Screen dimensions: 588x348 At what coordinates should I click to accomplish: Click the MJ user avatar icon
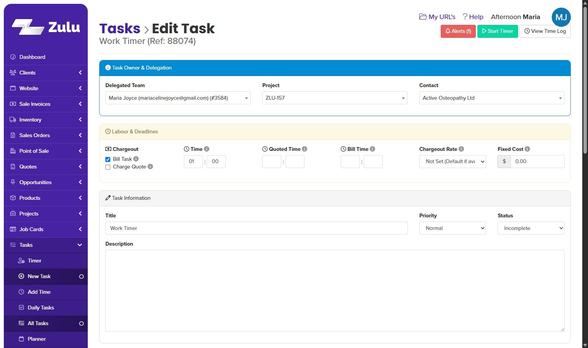click(x=561, y=17)
